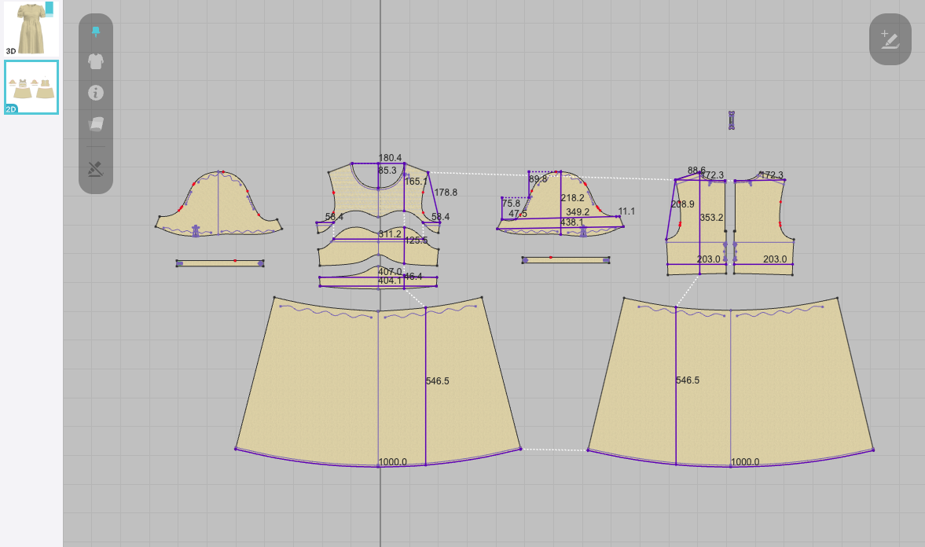The height and width of the screenshot is (547, 925).
Task: Click the fabric sheet icon in sidebar
Action: (x=95, y=124)
